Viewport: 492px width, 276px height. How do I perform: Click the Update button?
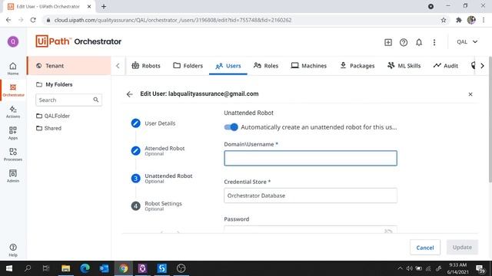(462, 247)
